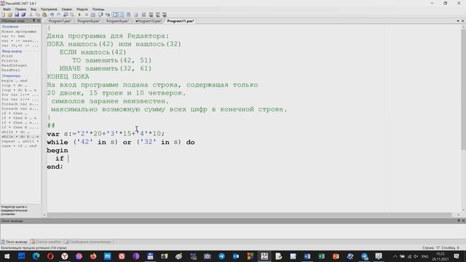Screen dimensions: 466x262
Task: Switch to the Program10.pas tab
Action: [149, 21]
